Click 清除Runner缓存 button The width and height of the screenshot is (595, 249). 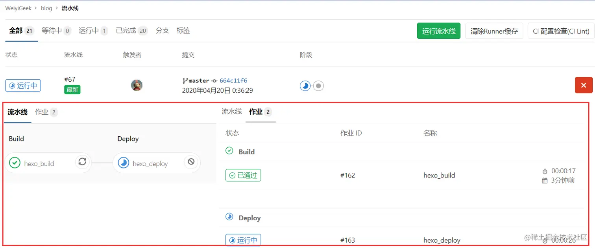point(494,31)
